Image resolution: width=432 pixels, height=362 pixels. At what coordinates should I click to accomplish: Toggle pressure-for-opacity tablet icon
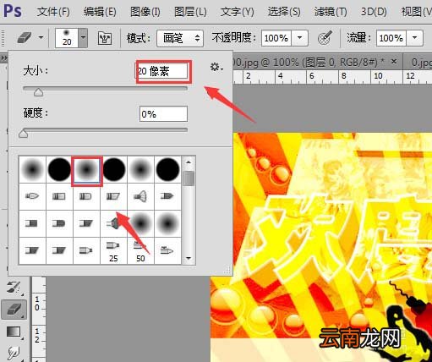pos(325,38)
